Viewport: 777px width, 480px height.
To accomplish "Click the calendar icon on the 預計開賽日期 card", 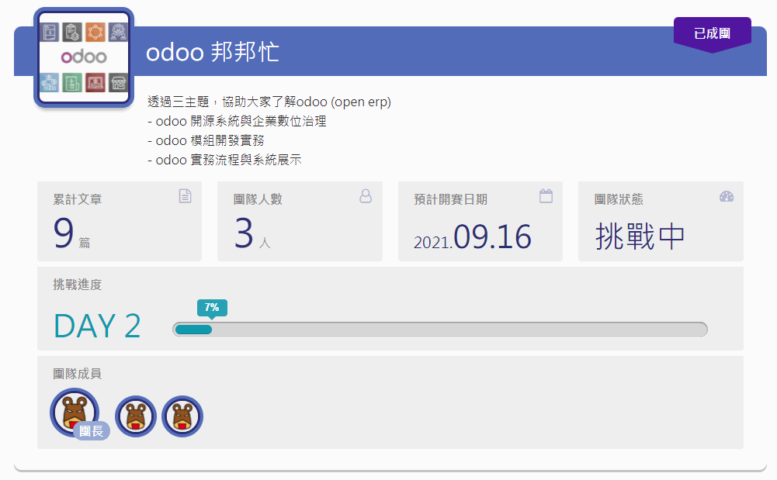I will pyautogui.click(x=546, y=196).
